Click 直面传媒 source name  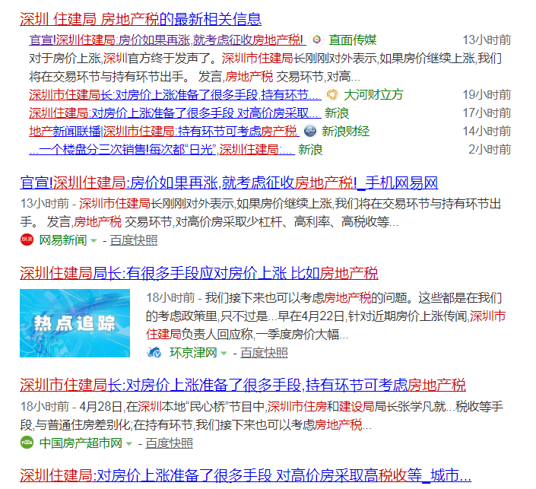pyautogui.click(x=353, y=40)
